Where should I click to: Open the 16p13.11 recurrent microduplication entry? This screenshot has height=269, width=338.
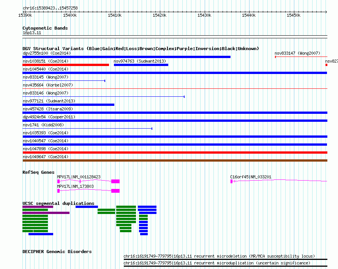pos(217,263)
